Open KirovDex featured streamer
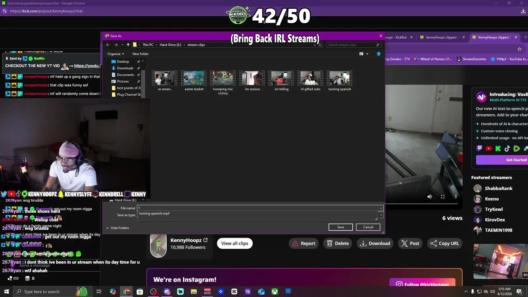 (x=490, y=220)
